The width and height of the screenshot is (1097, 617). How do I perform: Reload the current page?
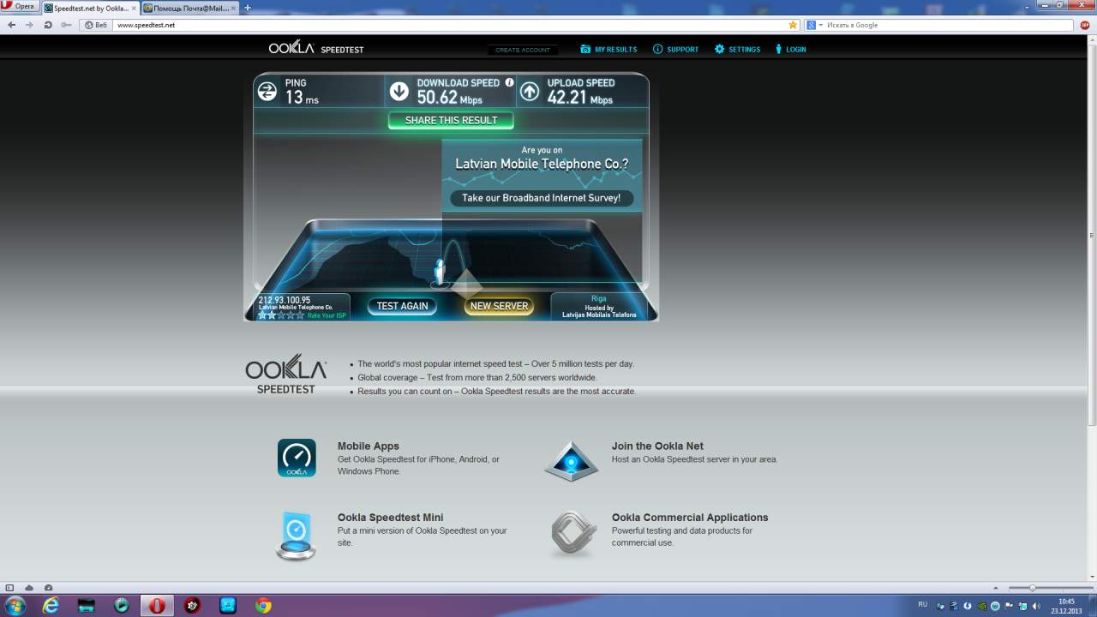point(47,25)
